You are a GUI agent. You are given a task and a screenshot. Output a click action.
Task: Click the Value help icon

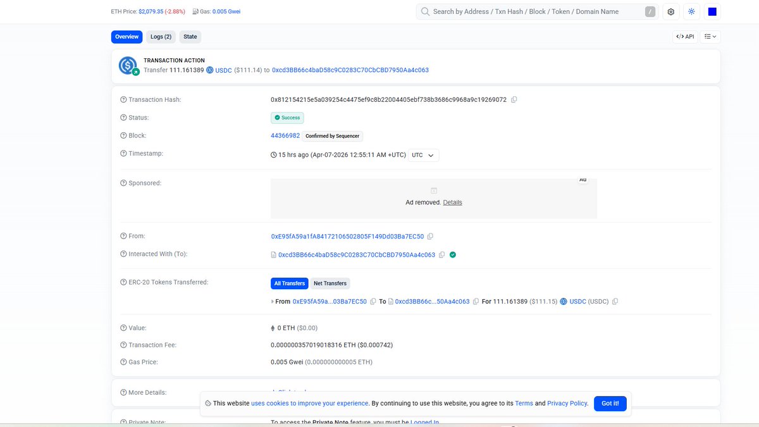click(x=123, y=328)
